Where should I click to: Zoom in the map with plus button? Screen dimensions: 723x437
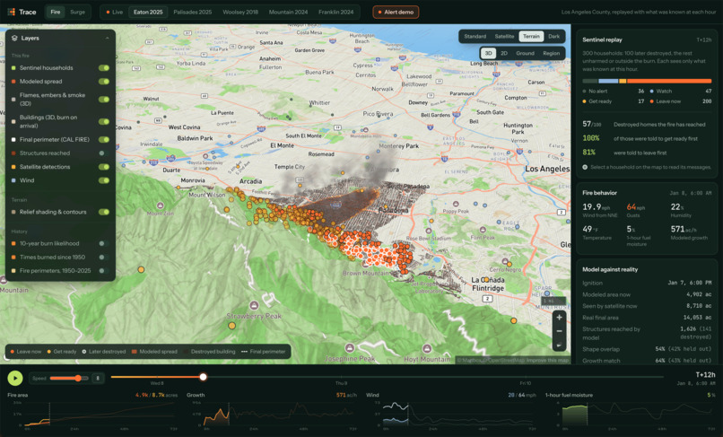coord(559,318)
